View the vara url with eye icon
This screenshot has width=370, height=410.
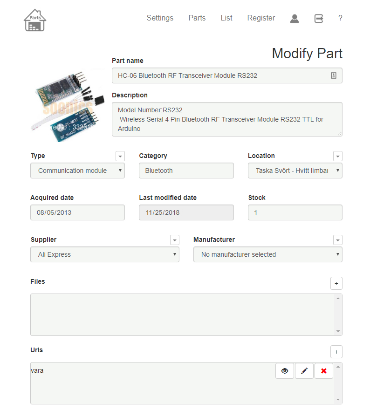[285, 371]
